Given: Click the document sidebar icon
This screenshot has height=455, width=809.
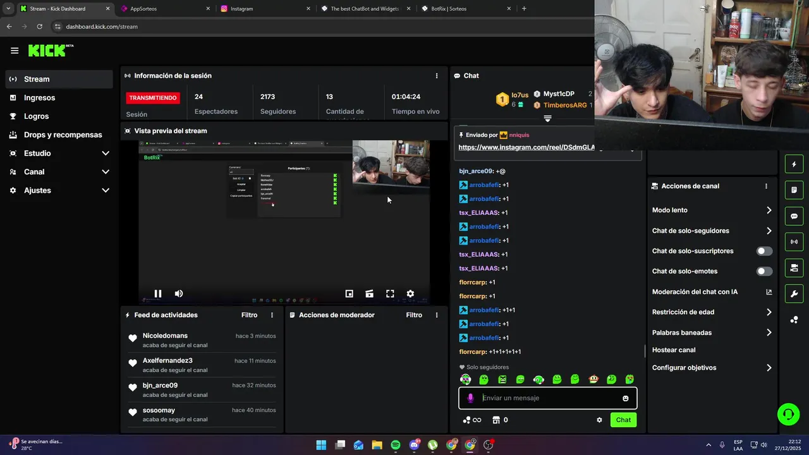Looking at the screenshot, I should [x=794, y=190].
